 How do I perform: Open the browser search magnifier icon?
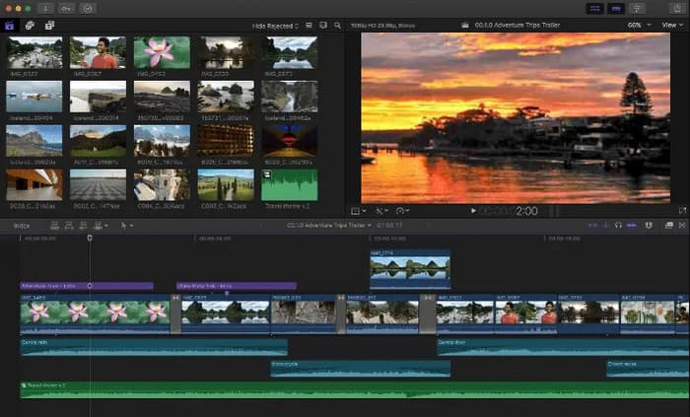[x=337, y=26]
